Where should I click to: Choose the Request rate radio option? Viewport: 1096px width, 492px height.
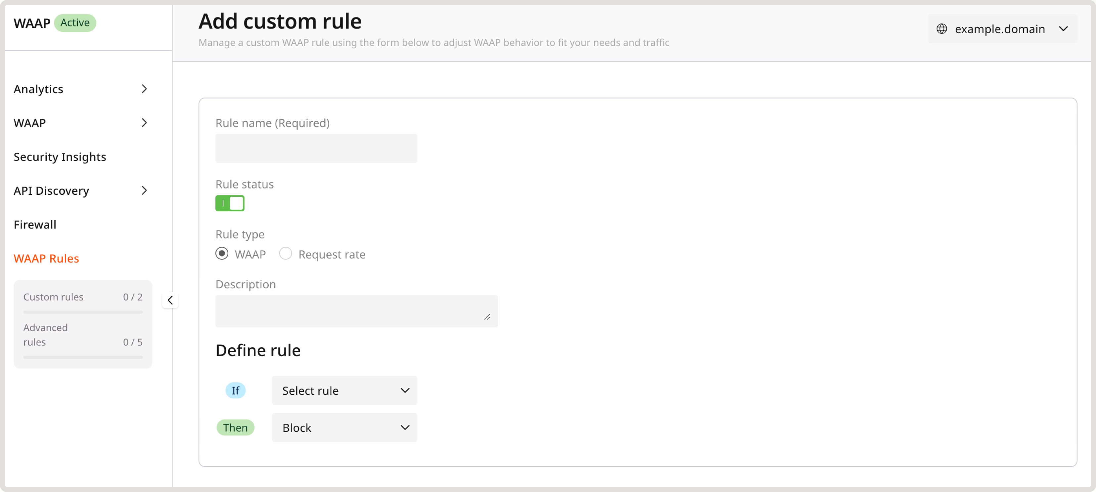pos(286,254)
